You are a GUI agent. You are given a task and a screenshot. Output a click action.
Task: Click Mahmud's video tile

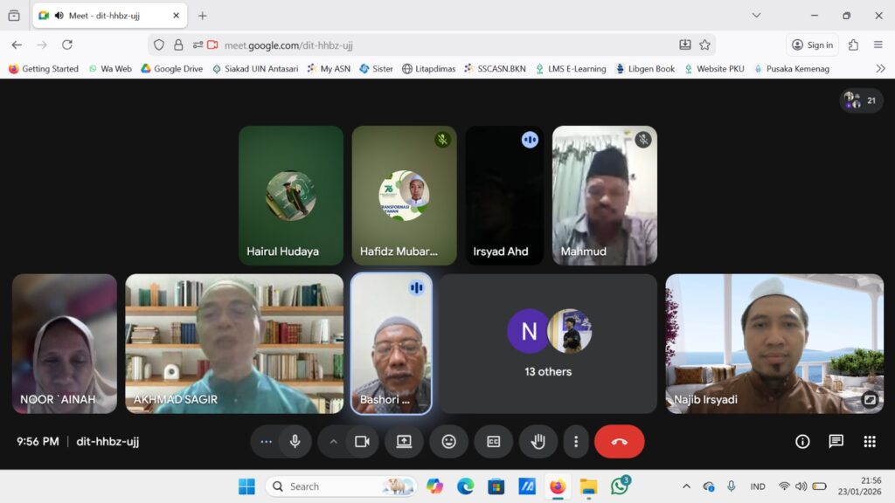pyautogui.click(x=605, y=195)
